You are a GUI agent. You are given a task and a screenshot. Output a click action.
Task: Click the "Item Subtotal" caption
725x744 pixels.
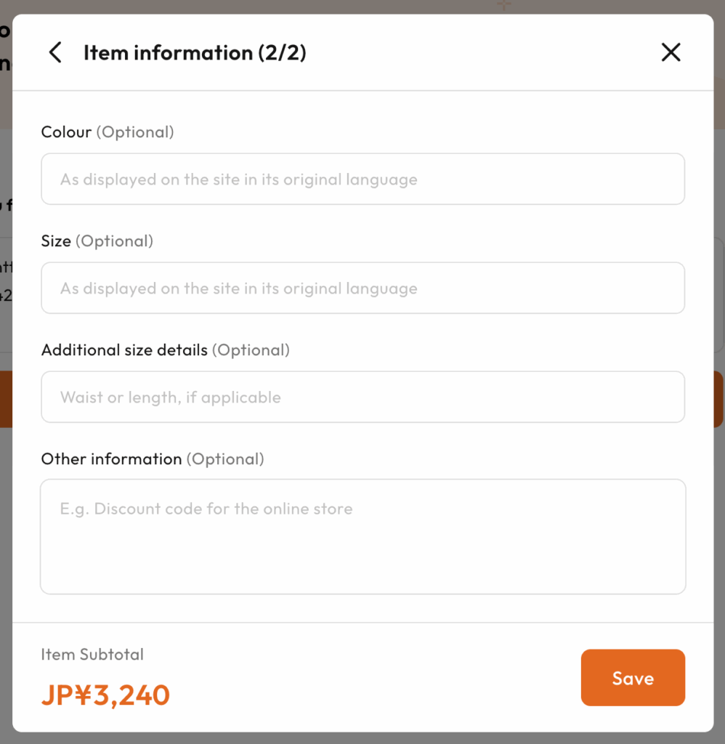coord(92,655)
